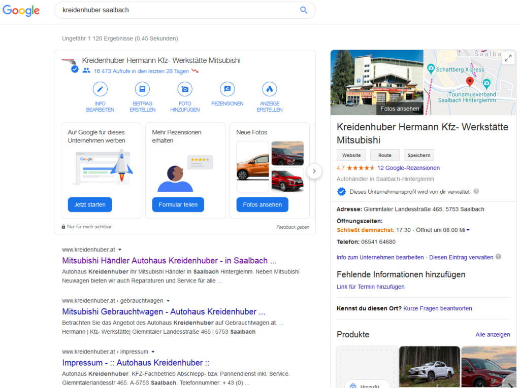
Task: Click the dark red SUV photo thumbnail
Action: (x=287, y=153)
